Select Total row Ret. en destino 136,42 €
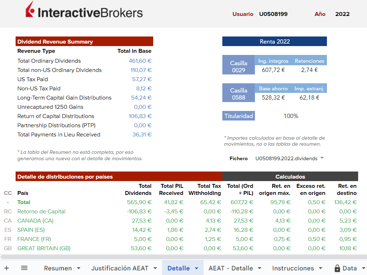This screenshot has height=275, width=367. point(345,202)
